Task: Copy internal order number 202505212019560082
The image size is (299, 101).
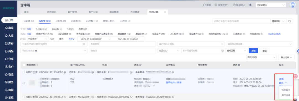Action: click(65, 72)
